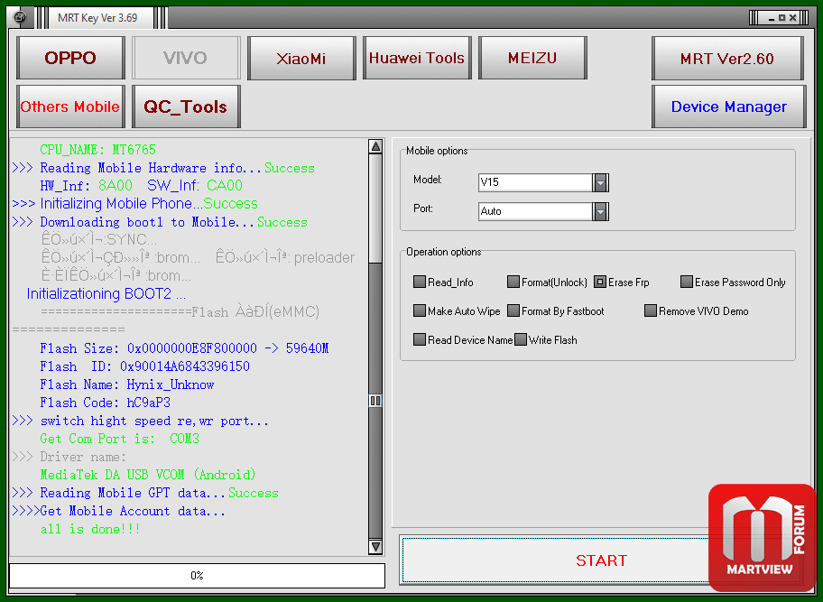This screenshot has height=602, width=823.
Task: Click the 'CPU_NAME: MT6765' log line
Action: tap(97, 150)
